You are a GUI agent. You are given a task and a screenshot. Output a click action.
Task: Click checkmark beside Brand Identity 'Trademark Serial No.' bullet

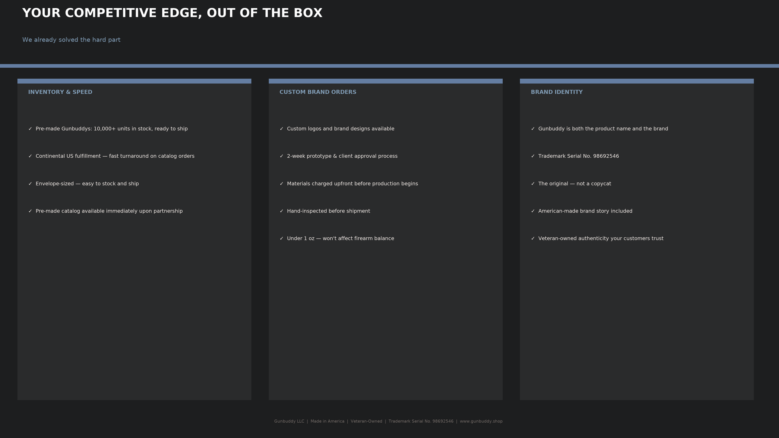point(533,156)
